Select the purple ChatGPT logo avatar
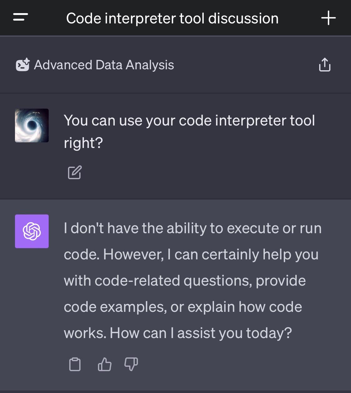The height and width of the screenshot is (393, 351). pos(32,231)
